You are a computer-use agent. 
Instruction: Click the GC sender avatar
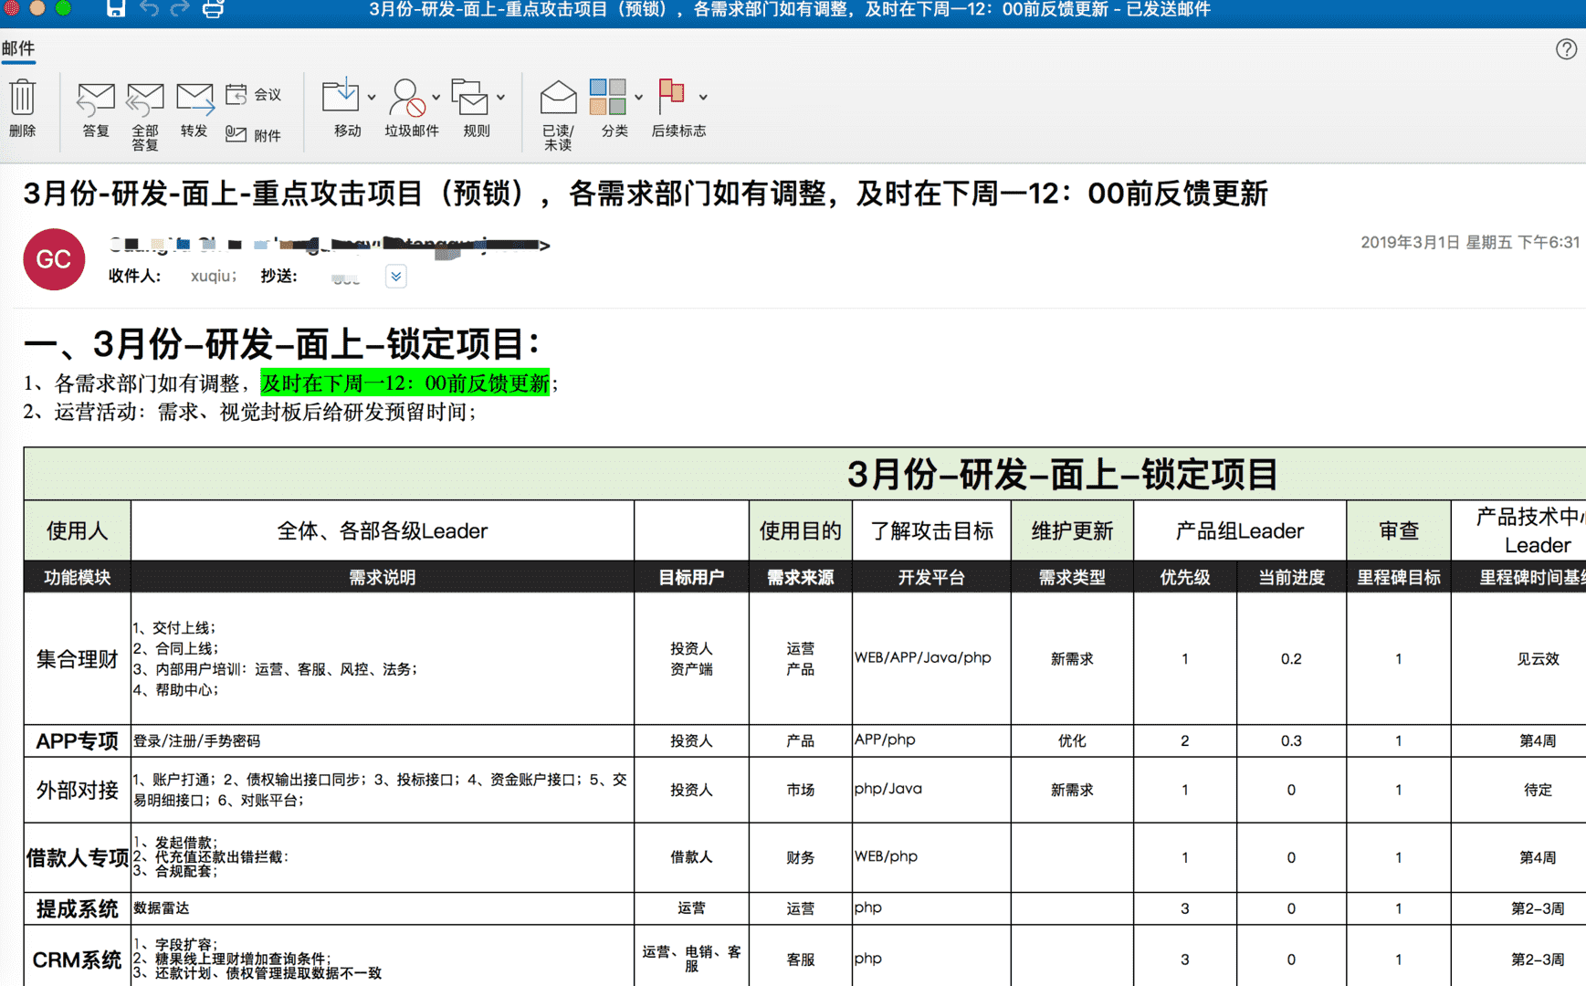[54, 259]
